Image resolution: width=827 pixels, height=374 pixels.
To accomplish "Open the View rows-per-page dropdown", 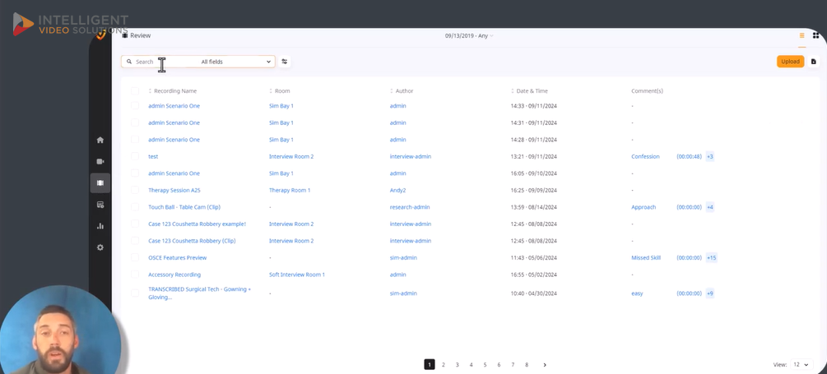I will point(801,364).
